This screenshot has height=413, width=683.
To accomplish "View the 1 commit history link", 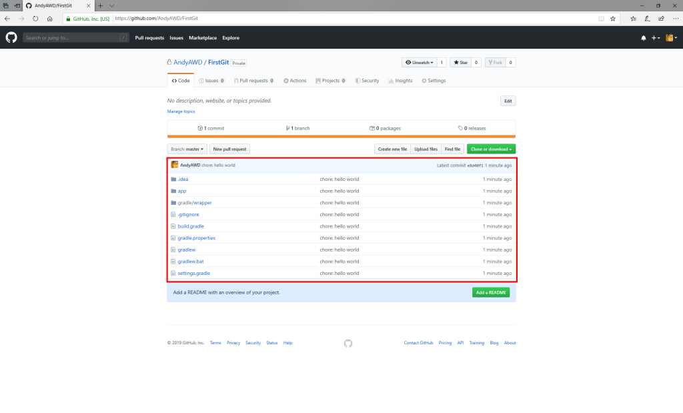I will (x=211, y=128).
